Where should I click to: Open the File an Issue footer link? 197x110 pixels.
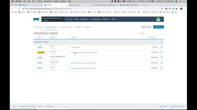click(49, 107)
